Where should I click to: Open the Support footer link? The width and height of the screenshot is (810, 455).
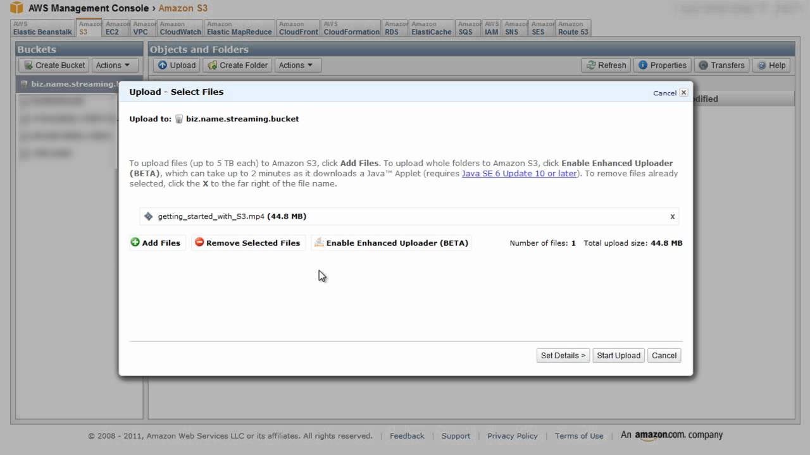[456, 436]
